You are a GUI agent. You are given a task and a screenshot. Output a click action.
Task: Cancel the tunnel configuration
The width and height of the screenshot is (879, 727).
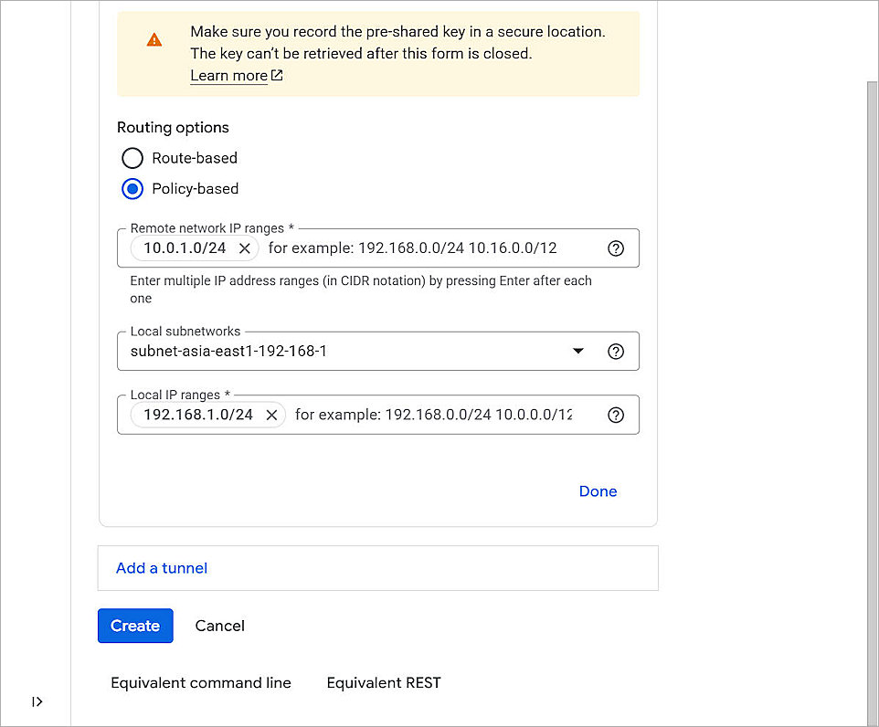coord(219,626)
